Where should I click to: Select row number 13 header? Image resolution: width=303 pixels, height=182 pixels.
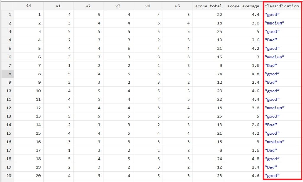7,116
